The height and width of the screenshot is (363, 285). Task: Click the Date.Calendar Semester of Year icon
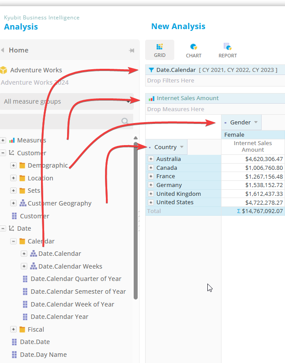(x=25, y=292)
